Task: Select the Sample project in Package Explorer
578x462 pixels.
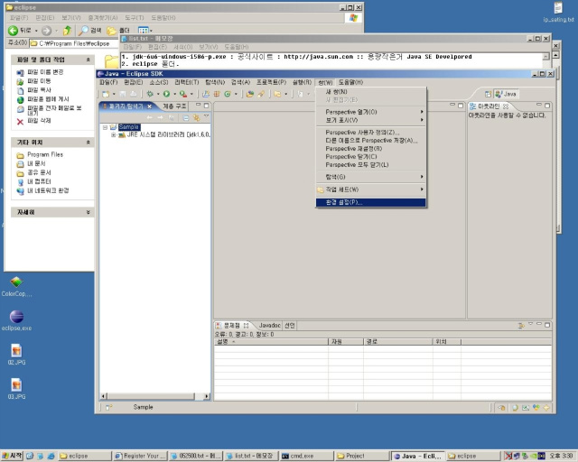Action: tap(129, 126)
